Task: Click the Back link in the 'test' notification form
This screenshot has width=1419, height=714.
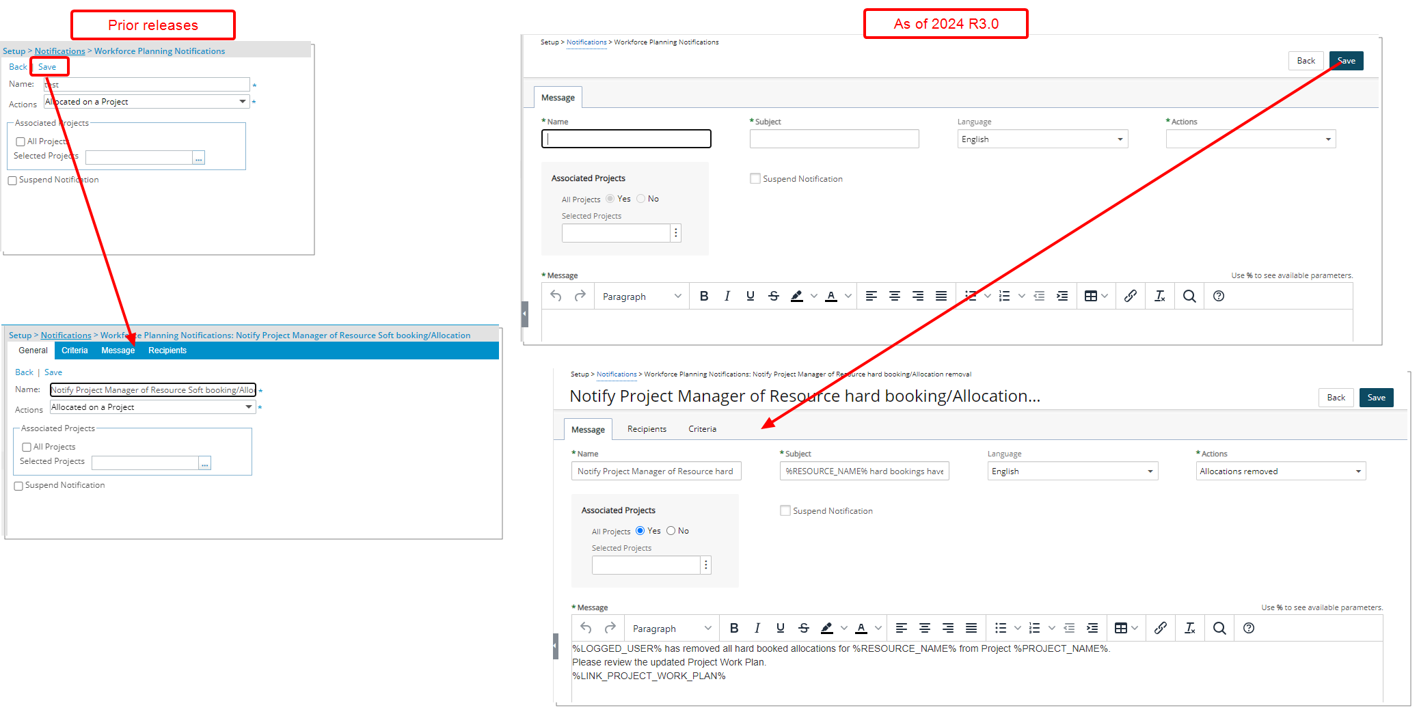Action: 18,67
